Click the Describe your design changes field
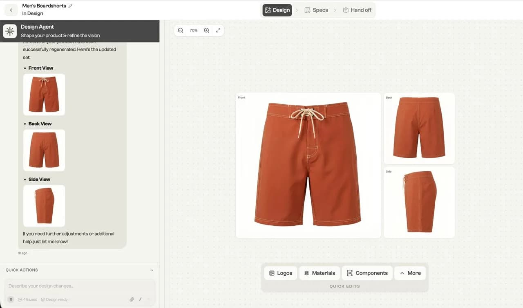523x308 pixels. pos(80,286)
